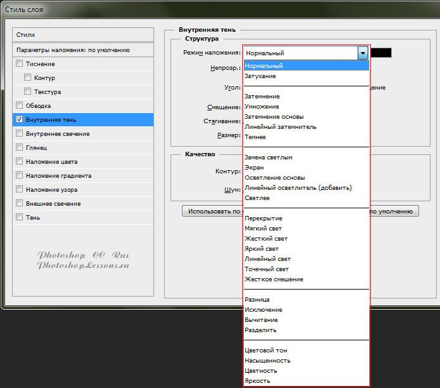Enable the Тиснение checkbox

(19, 64)
